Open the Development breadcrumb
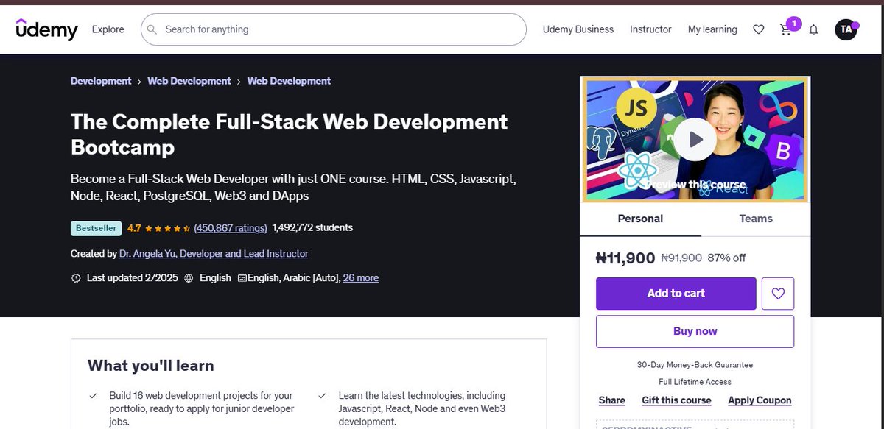884x429 pixels. coord(101,81)
